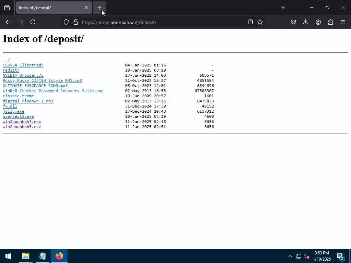Open the notepad-like taskbar app icon
The image size is (351, 263).
pos(42,256)
